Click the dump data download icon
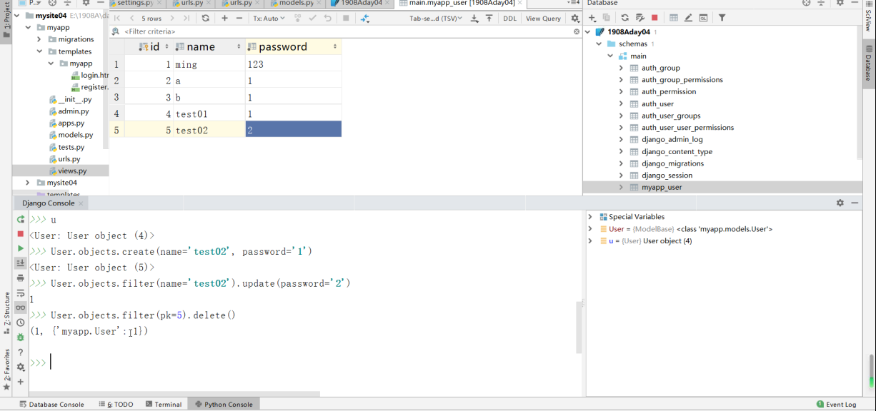The height and width of the screenshot is (411, 876). coord(474,19)
